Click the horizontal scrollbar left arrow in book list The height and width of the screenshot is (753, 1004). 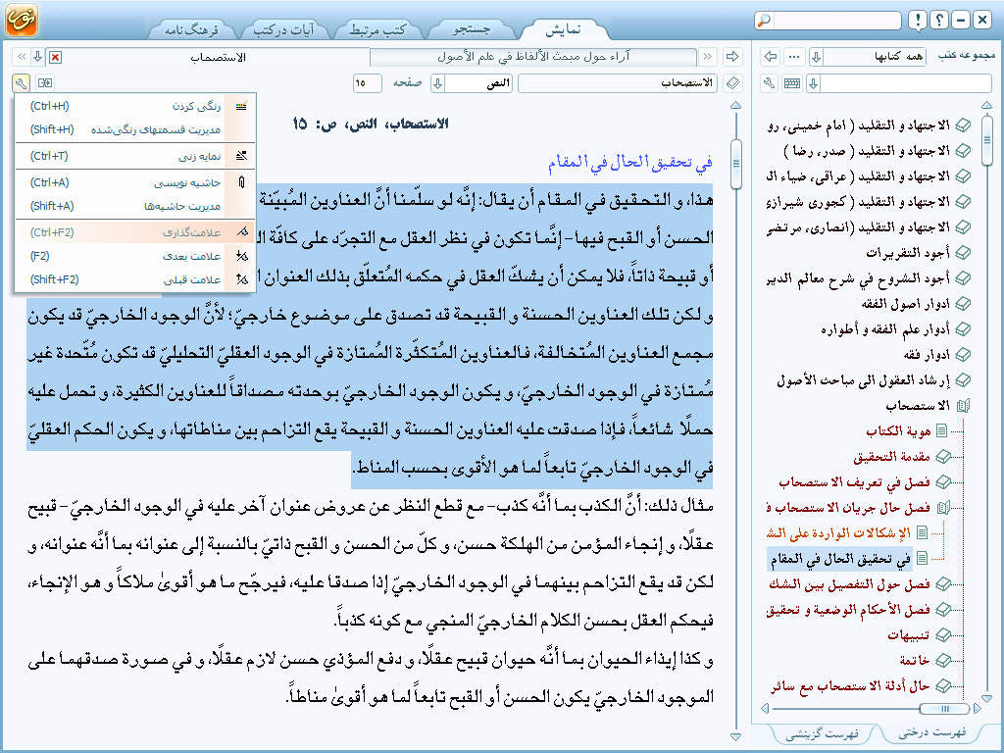tap(765, 708)
